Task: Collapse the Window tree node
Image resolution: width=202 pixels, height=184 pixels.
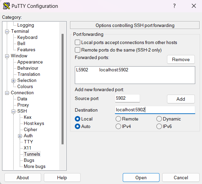Action: coord(7,56)
